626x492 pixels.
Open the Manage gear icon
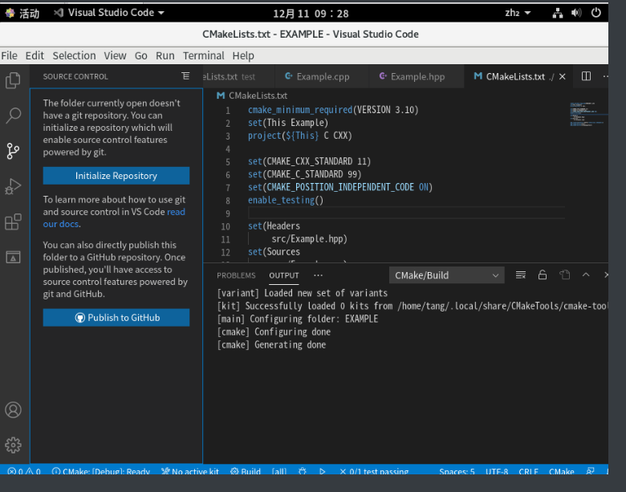(x=13, y=445)
